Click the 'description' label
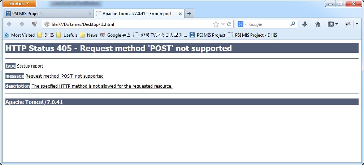The image size is (364, 165). coord(18,86)
